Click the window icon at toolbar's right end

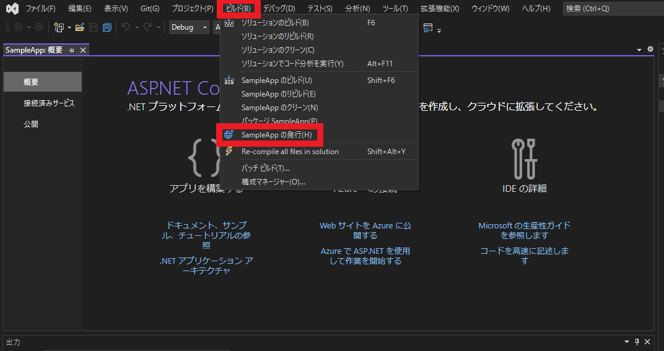click(x=428, y=28)
